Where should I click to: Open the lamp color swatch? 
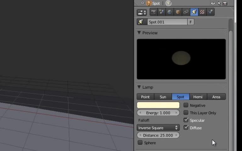pyautogui.click(x=158, y=105)
